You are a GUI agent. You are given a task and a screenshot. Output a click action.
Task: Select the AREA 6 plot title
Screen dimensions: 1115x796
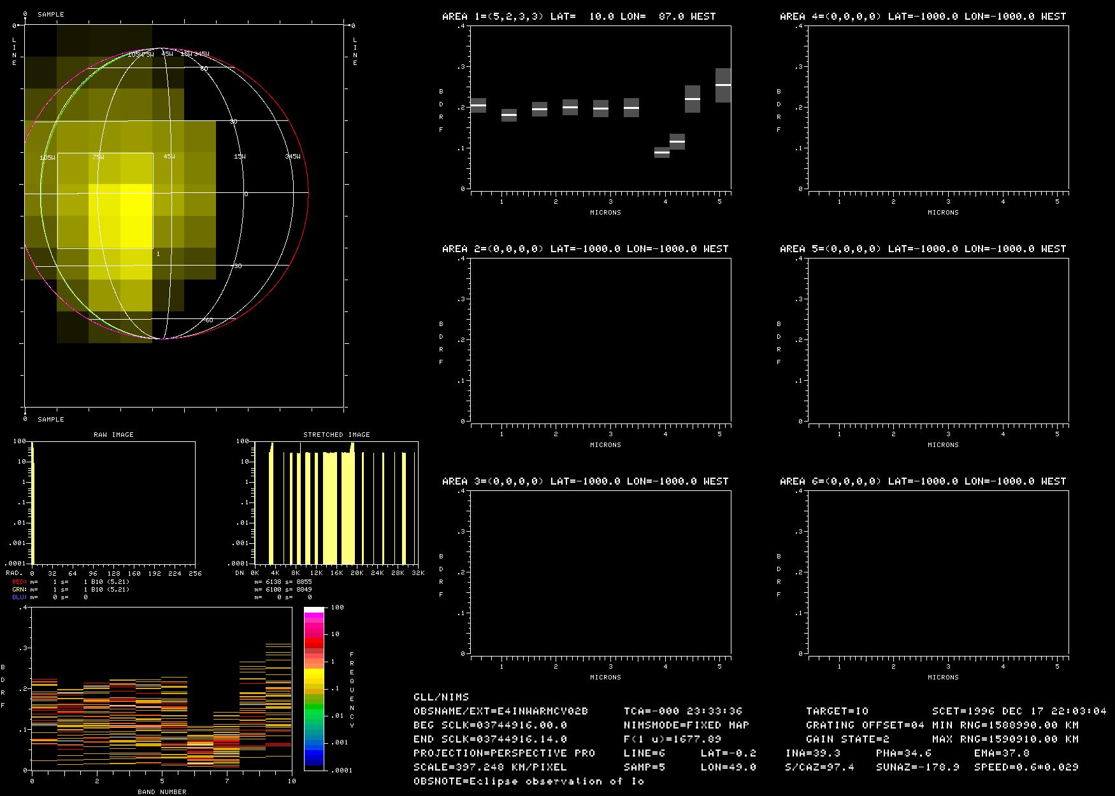923,481
